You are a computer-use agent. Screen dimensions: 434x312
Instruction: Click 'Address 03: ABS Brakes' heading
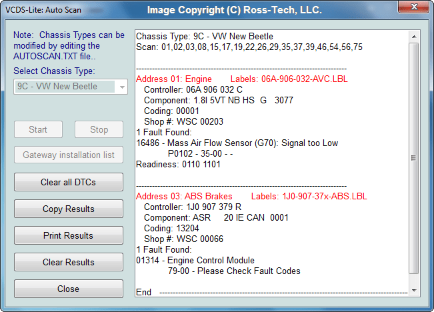point(184,196)
